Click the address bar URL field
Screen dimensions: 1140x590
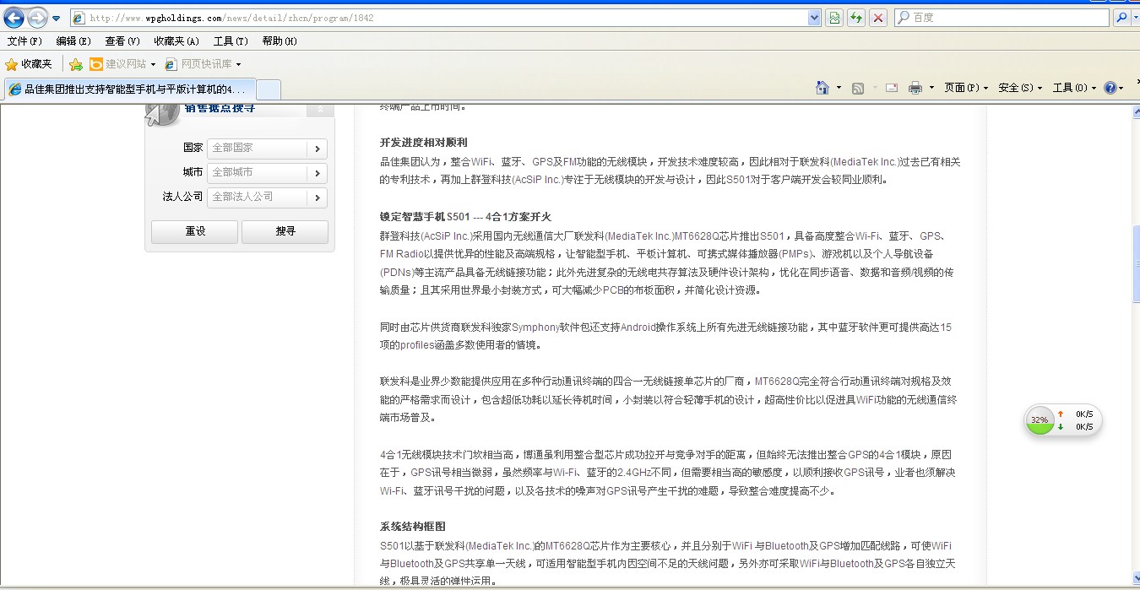439,18
